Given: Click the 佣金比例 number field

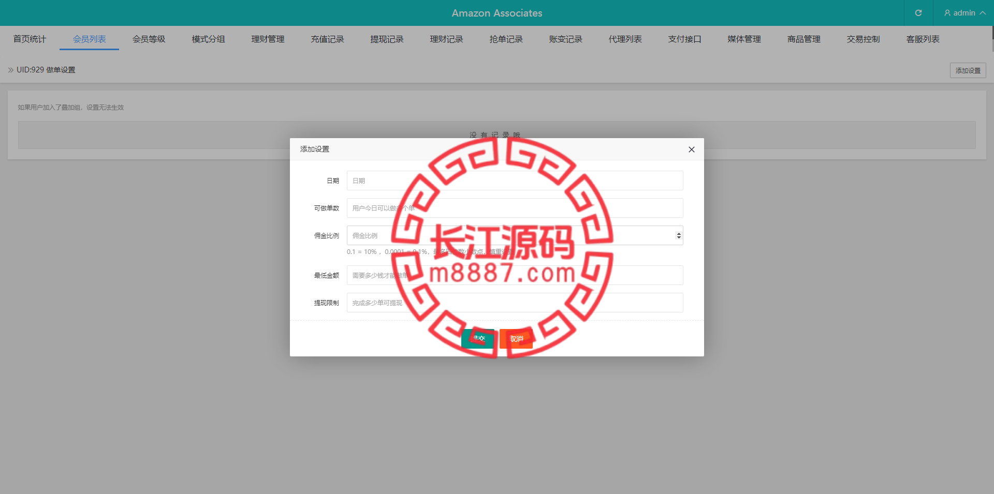Looking at the screenshot, I should pos(515,235).
